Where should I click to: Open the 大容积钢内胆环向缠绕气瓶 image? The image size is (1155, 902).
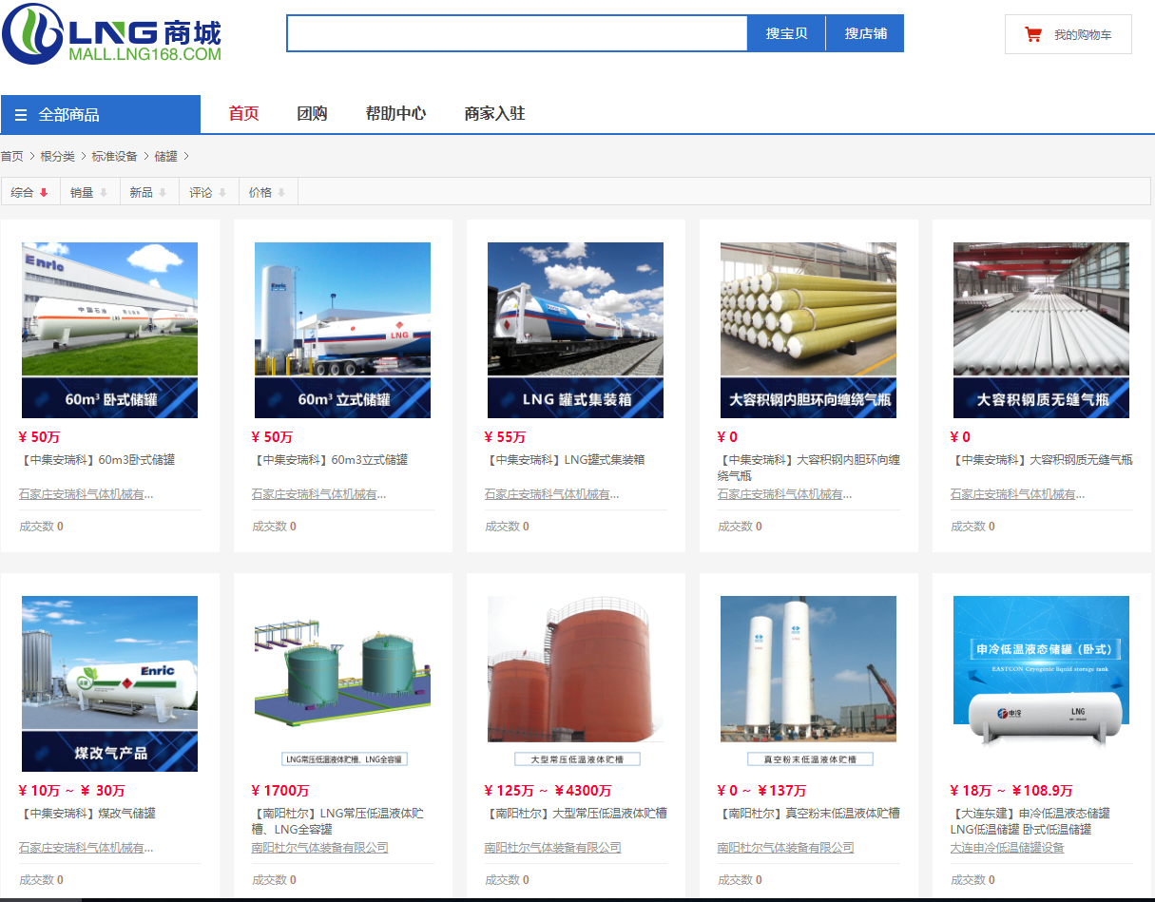[x=808, y=330]
